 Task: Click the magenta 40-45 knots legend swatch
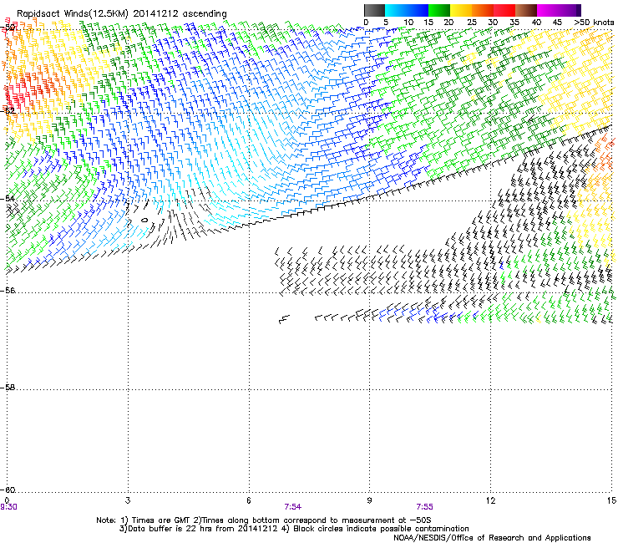548,10
